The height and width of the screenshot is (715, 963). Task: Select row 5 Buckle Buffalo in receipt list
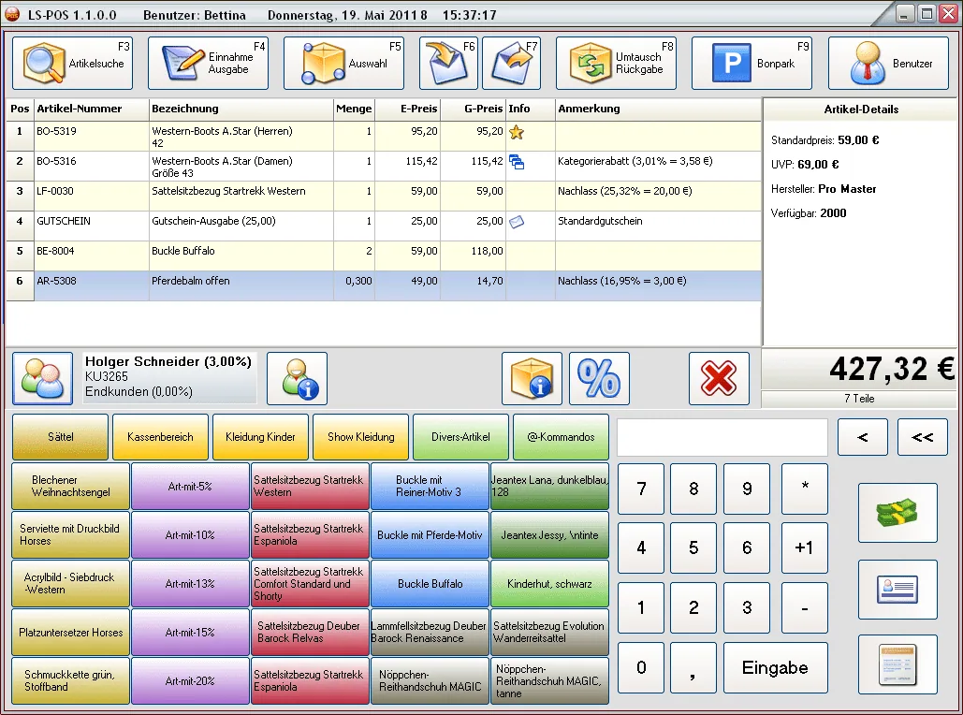[384, 256]
